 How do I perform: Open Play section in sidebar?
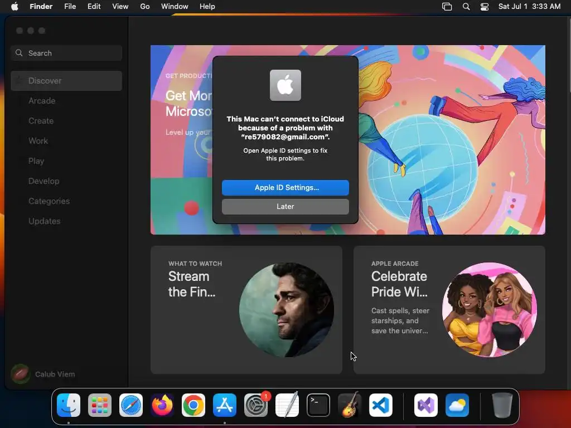36,161
